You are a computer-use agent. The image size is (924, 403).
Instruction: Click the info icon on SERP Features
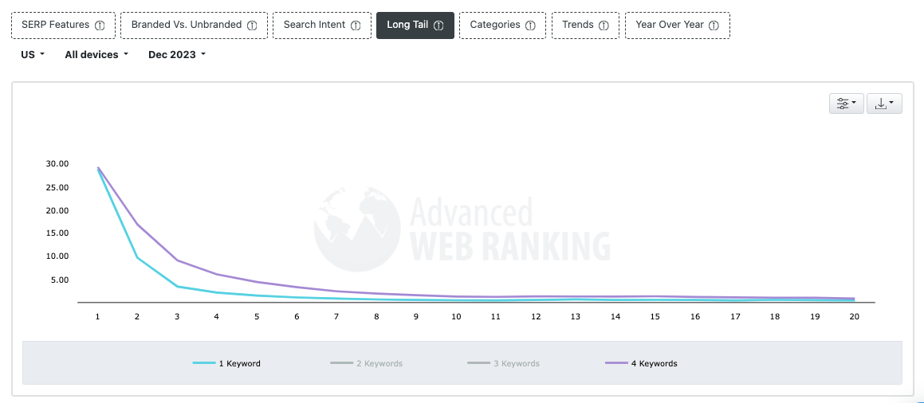pos(100,25)
